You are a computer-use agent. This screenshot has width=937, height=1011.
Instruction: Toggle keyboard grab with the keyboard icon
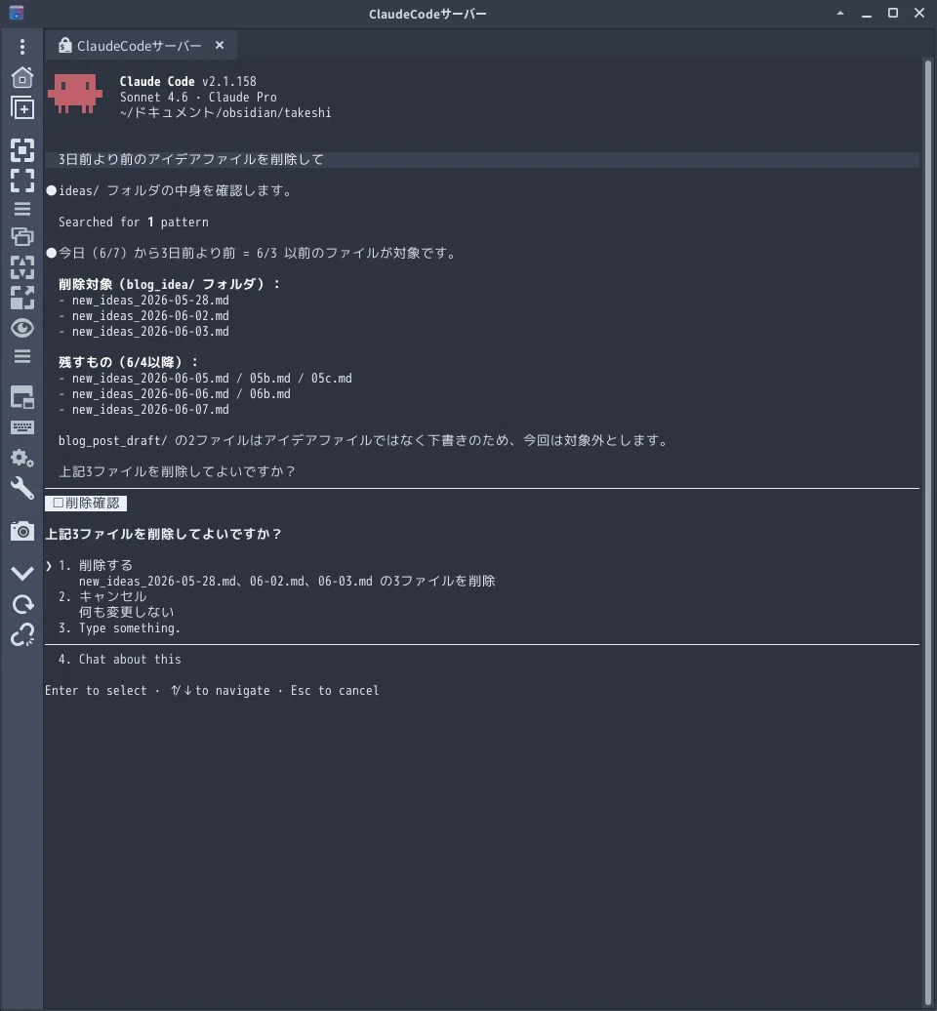point(21,426)
